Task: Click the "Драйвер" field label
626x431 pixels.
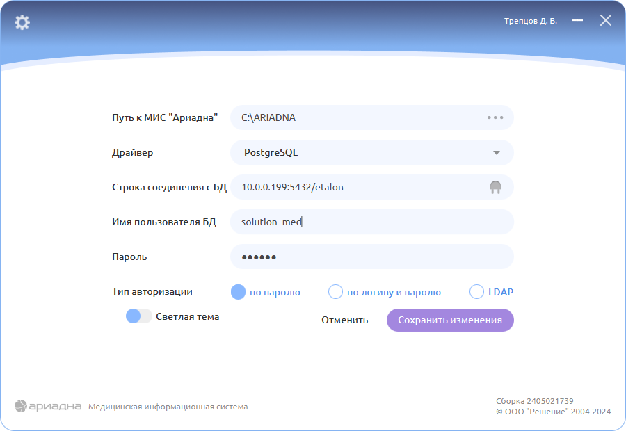Action: pyautogui.click(x=133, y=152)
